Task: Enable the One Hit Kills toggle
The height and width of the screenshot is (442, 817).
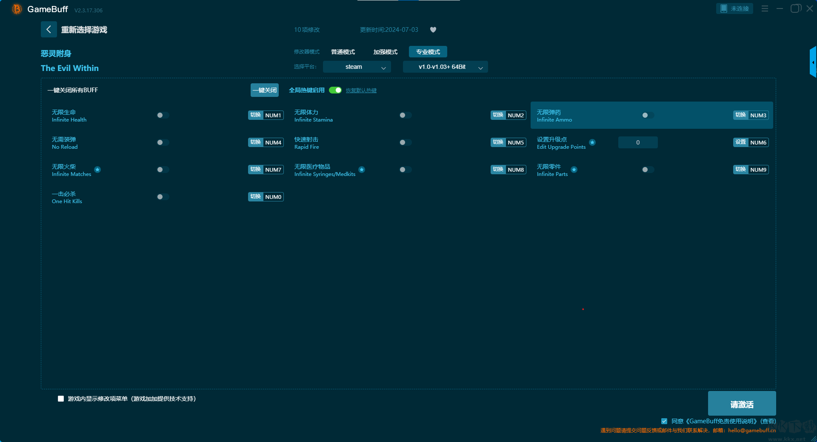Action: [163, 197]
